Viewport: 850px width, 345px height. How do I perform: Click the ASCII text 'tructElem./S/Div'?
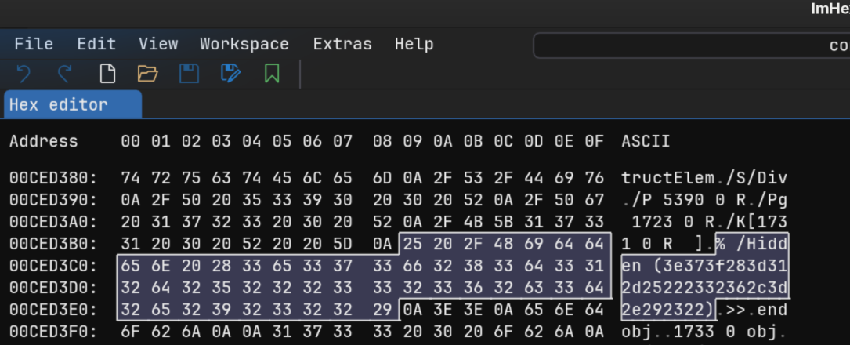tap(704, 177)
